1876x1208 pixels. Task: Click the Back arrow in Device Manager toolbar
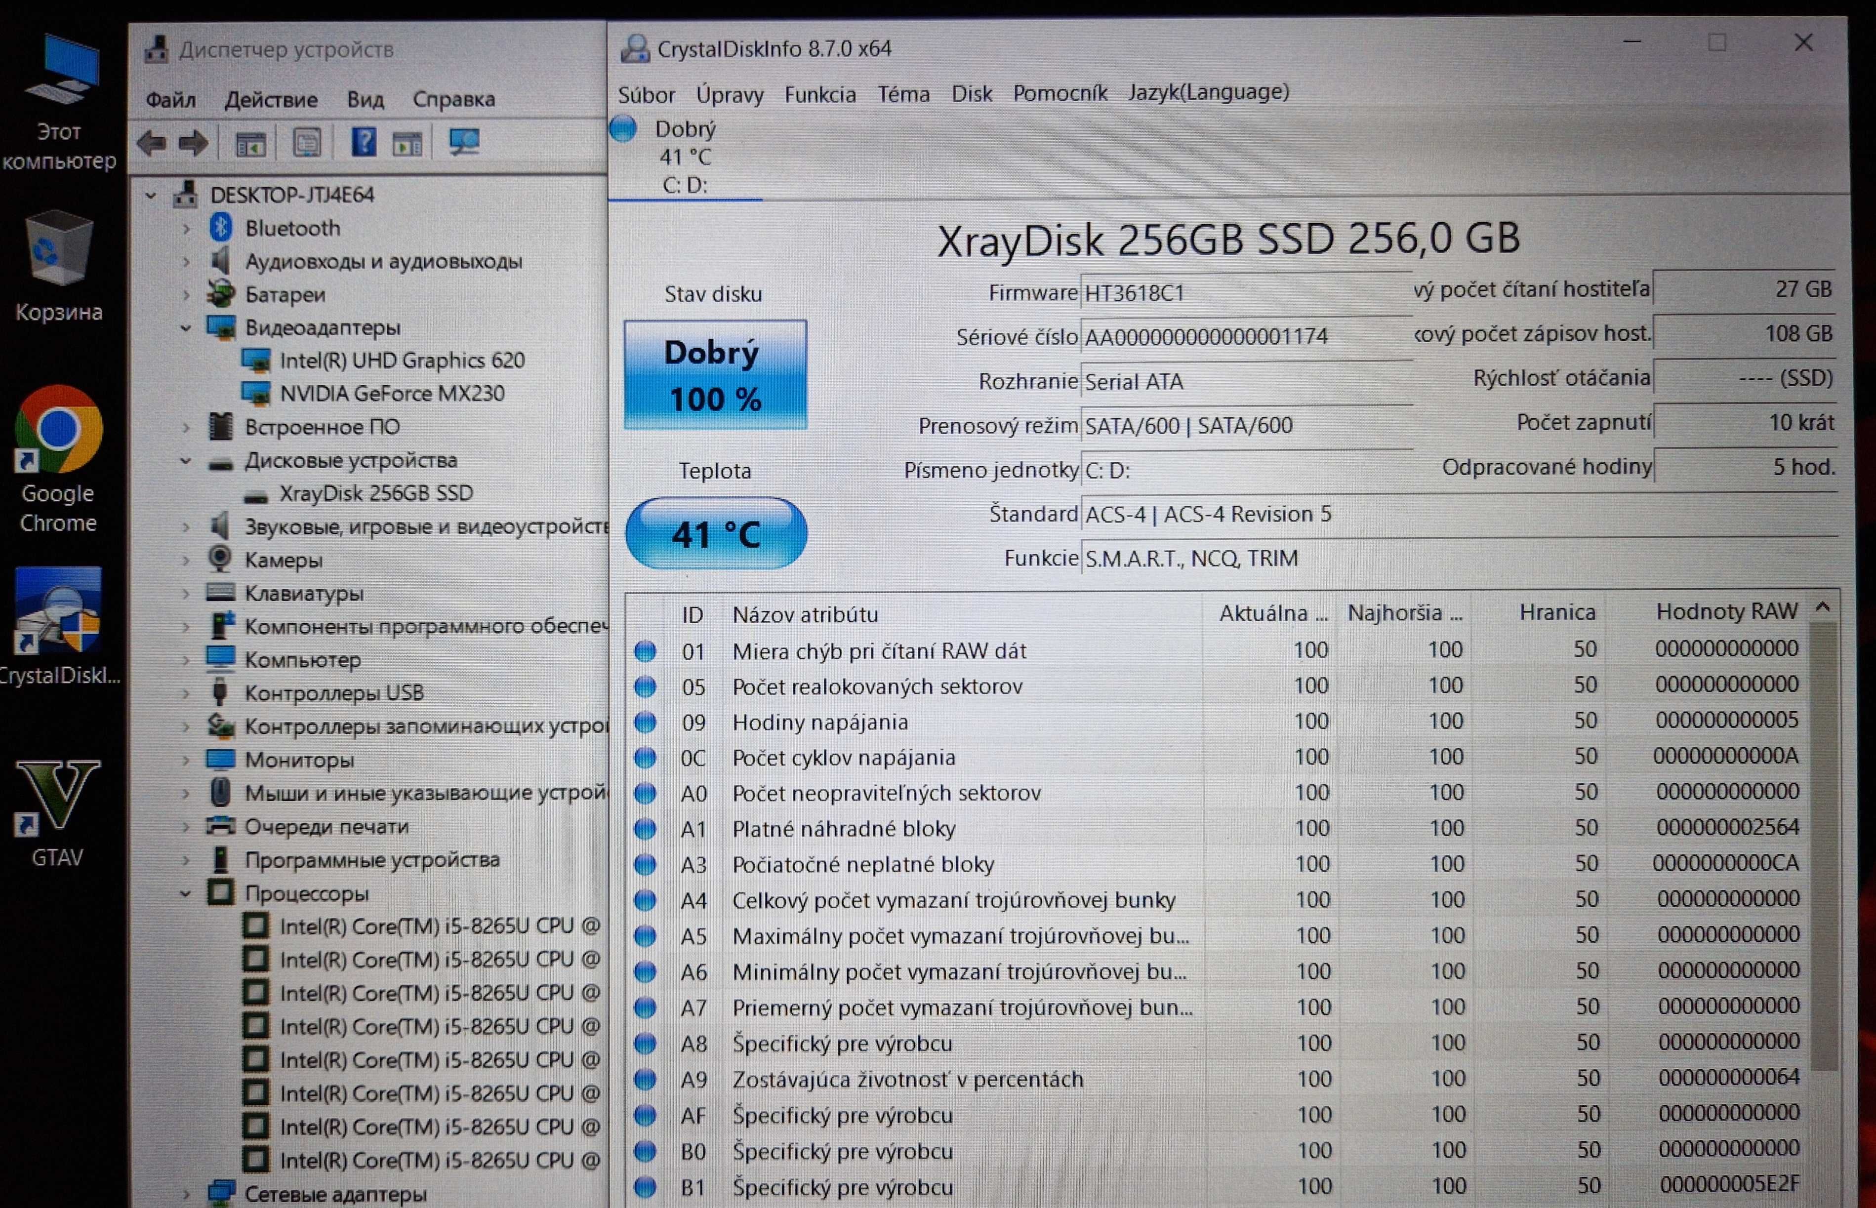tap(152, 143)
